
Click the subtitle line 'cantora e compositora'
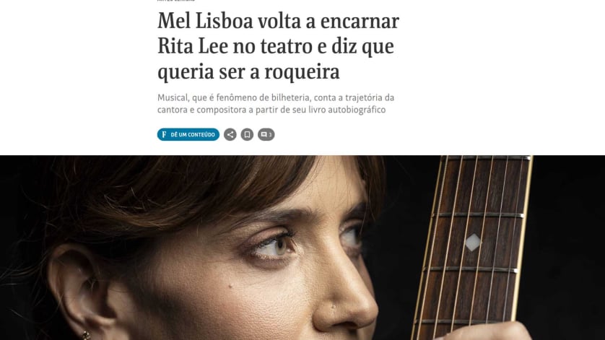[271, 110]
